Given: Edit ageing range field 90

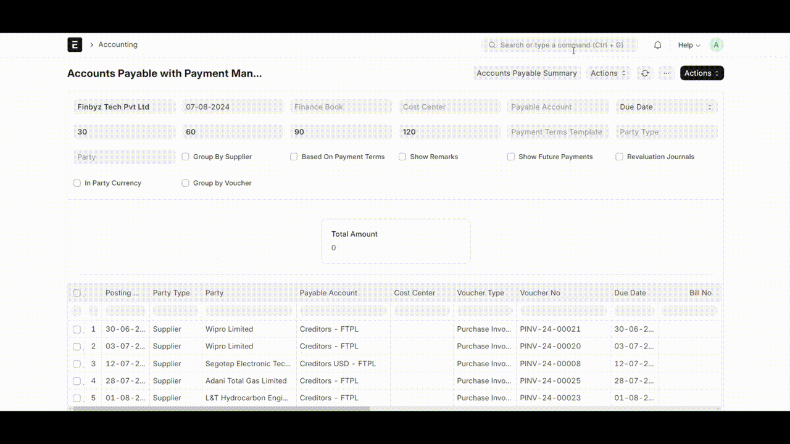Looking at the screenshot, I should [x=341, y=132].
